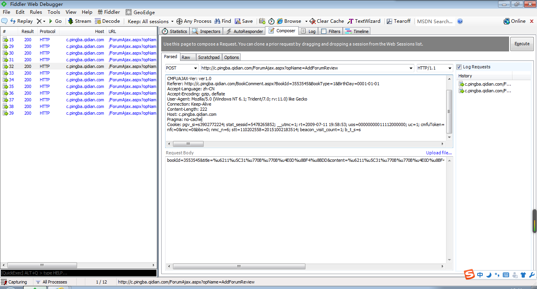
Task: Click the headers box horizontal scrollbar thumb
Action: pos(188,144)
